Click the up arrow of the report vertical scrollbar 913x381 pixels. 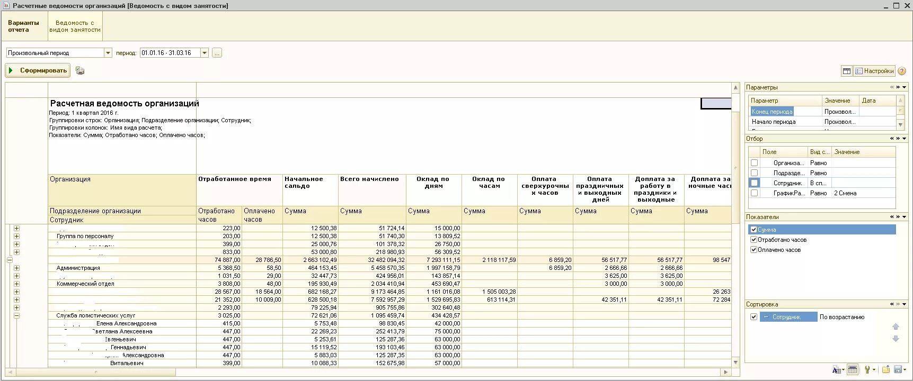[735, 87]
